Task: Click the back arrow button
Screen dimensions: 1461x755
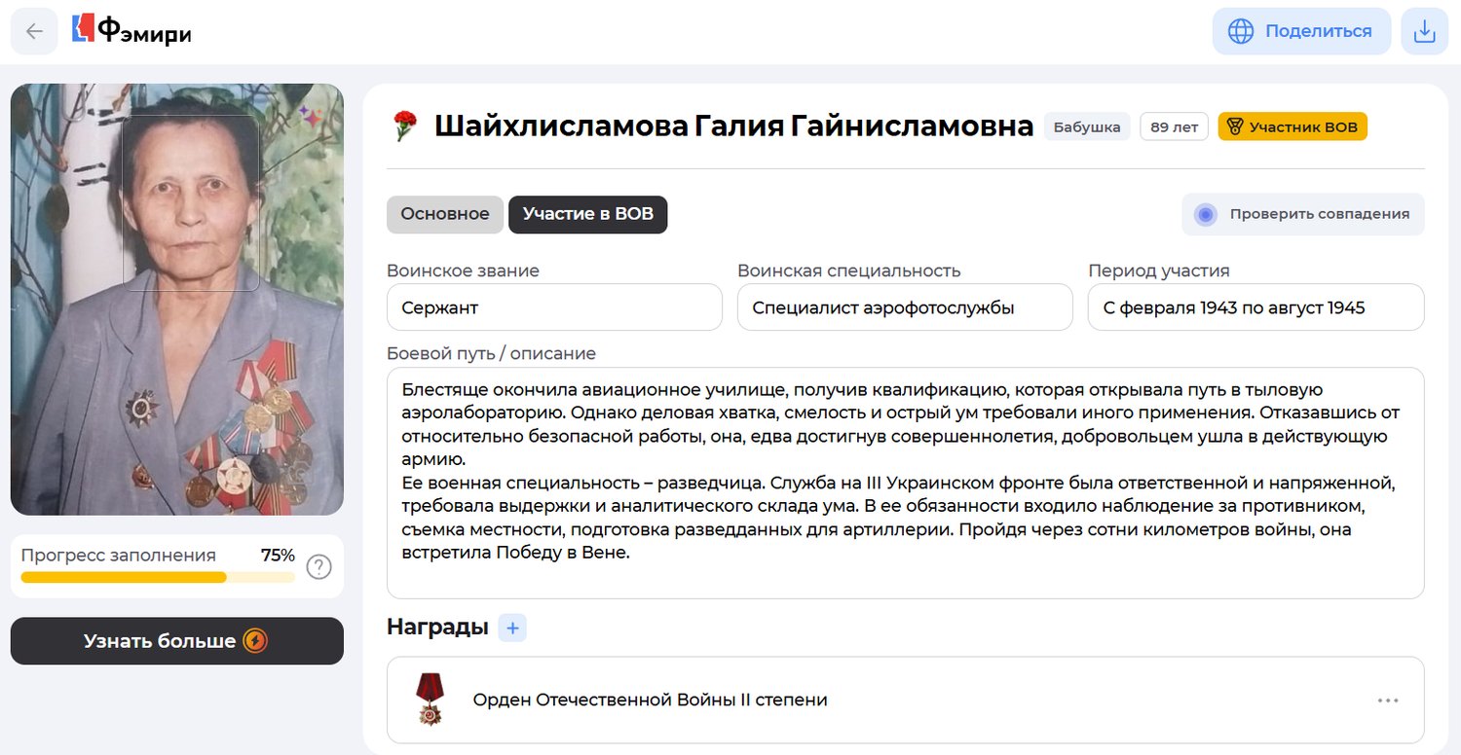Action: click(34, 31)
